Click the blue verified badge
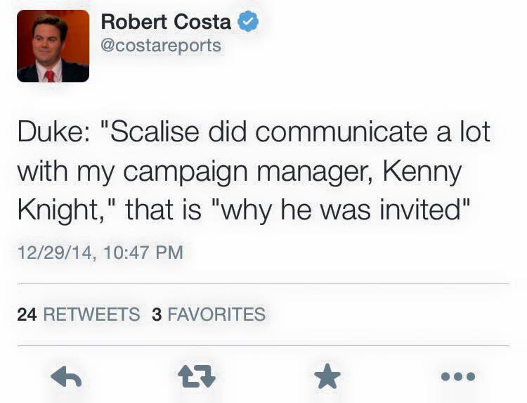This screenshot has width=527, height=403. [x=248, y=22]
